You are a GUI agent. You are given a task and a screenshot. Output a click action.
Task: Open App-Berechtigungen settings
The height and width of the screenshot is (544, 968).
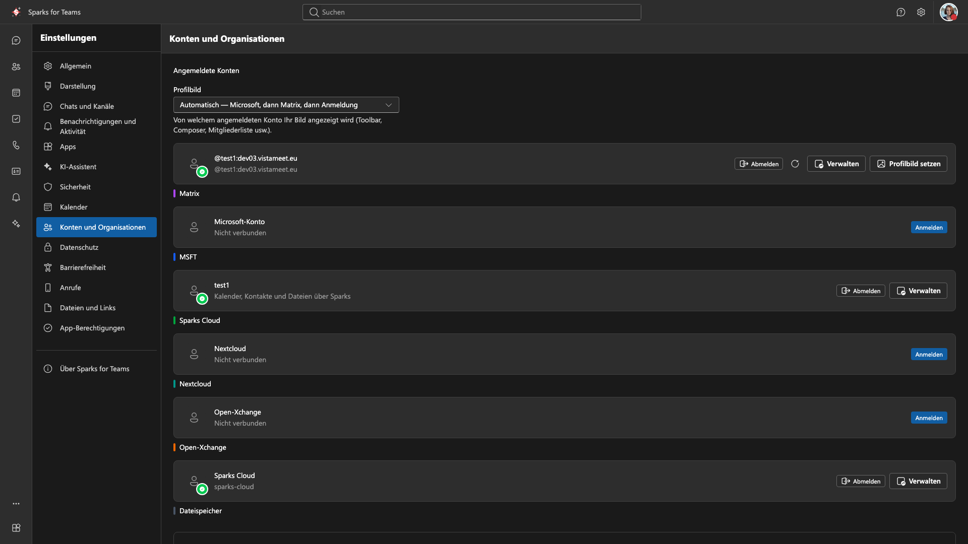tap(96, 328)
